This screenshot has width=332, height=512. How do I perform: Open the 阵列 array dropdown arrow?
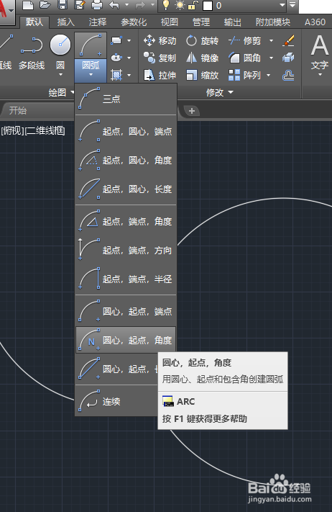pos(269,76)
